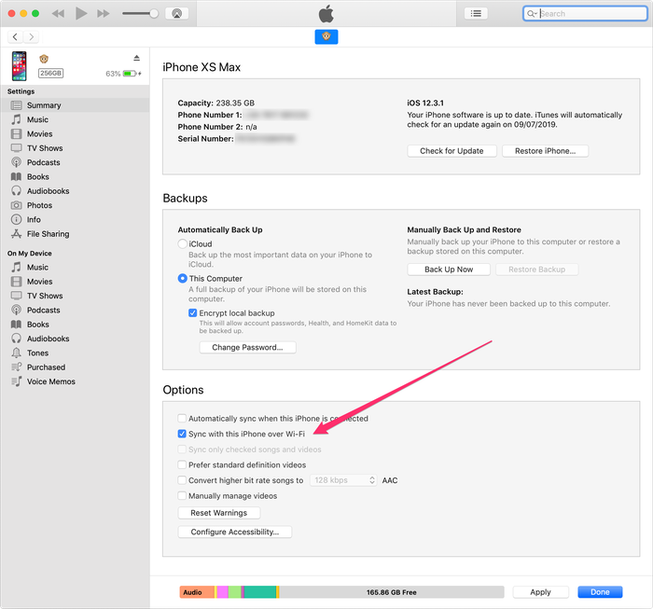This screenshot has width=653, height=609.
Task: Open TV Shows under Settings
Action: (x=75, y=148)
